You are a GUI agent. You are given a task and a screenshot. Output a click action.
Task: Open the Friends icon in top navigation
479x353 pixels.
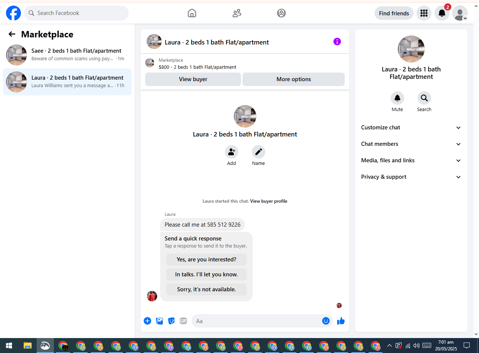point(237,13)
